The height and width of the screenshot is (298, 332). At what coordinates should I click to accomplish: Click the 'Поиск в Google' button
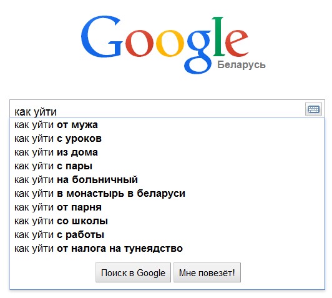click(133, 272)
